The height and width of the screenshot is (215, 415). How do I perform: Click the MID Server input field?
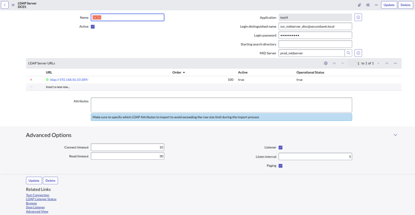[312, 53]
